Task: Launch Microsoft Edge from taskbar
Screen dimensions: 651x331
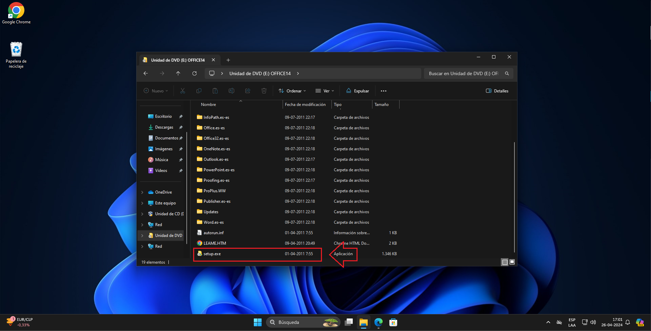Action: 379,323
